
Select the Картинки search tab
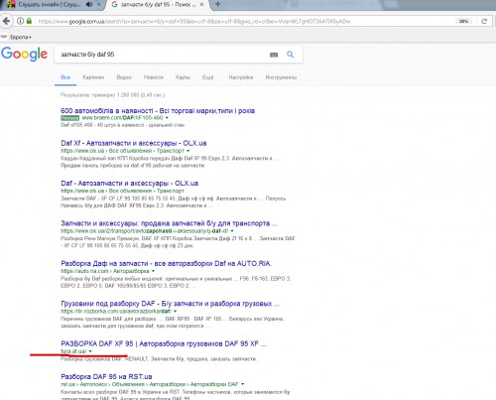coord(93,77)
